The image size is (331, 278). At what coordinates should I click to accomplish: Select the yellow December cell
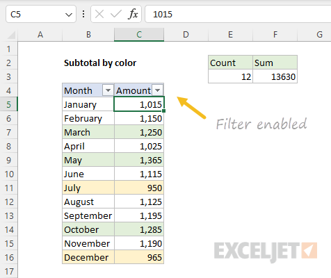(x=88, y=257)
